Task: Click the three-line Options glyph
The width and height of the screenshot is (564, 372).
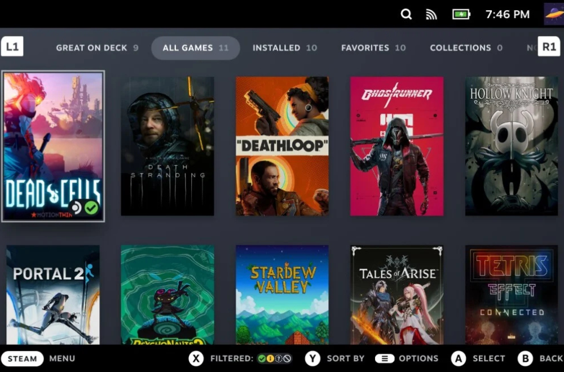Action: click(385, 358)
